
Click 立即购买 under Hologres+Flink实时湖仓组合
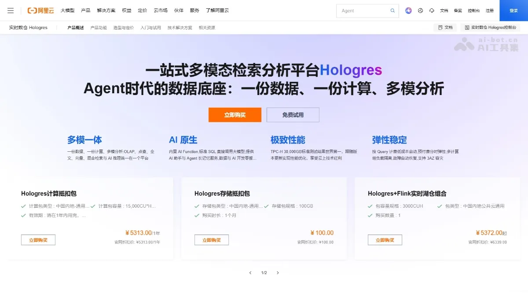[385, 240]
